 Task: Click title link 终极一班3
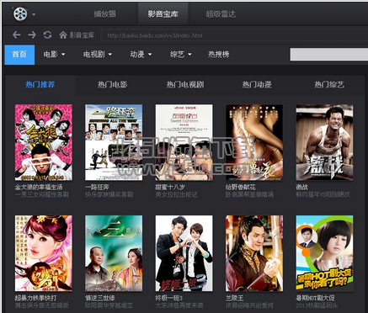click(169, 298)
